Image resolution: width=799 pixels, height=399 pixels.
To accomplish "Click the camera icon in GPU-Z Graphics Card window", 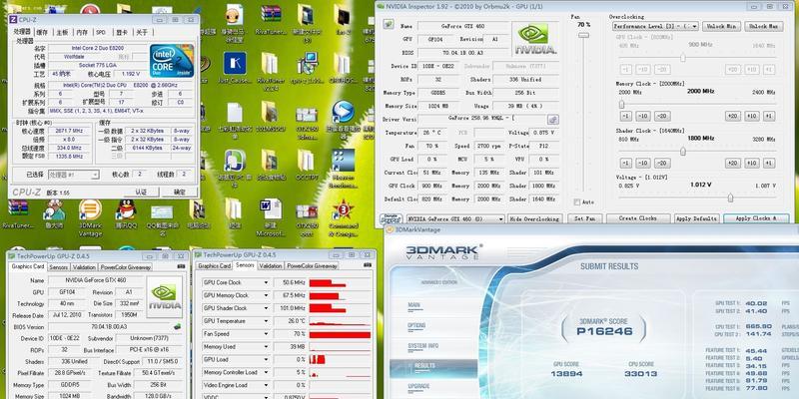I will click(x=181, y=266).
